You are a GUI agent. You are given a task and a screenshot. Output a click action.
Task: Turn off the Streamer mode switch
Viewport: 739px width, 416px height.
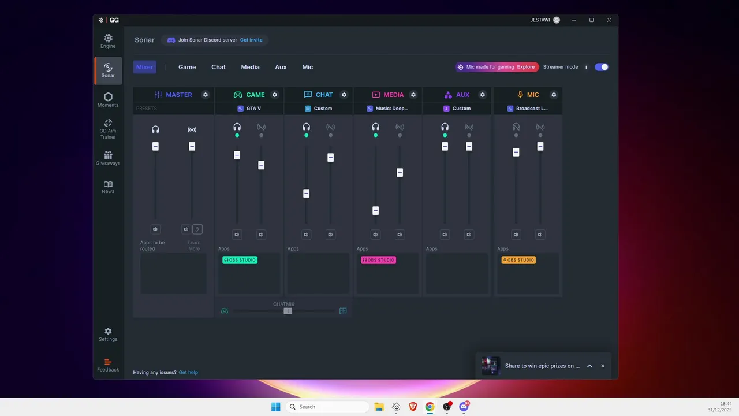602,67
